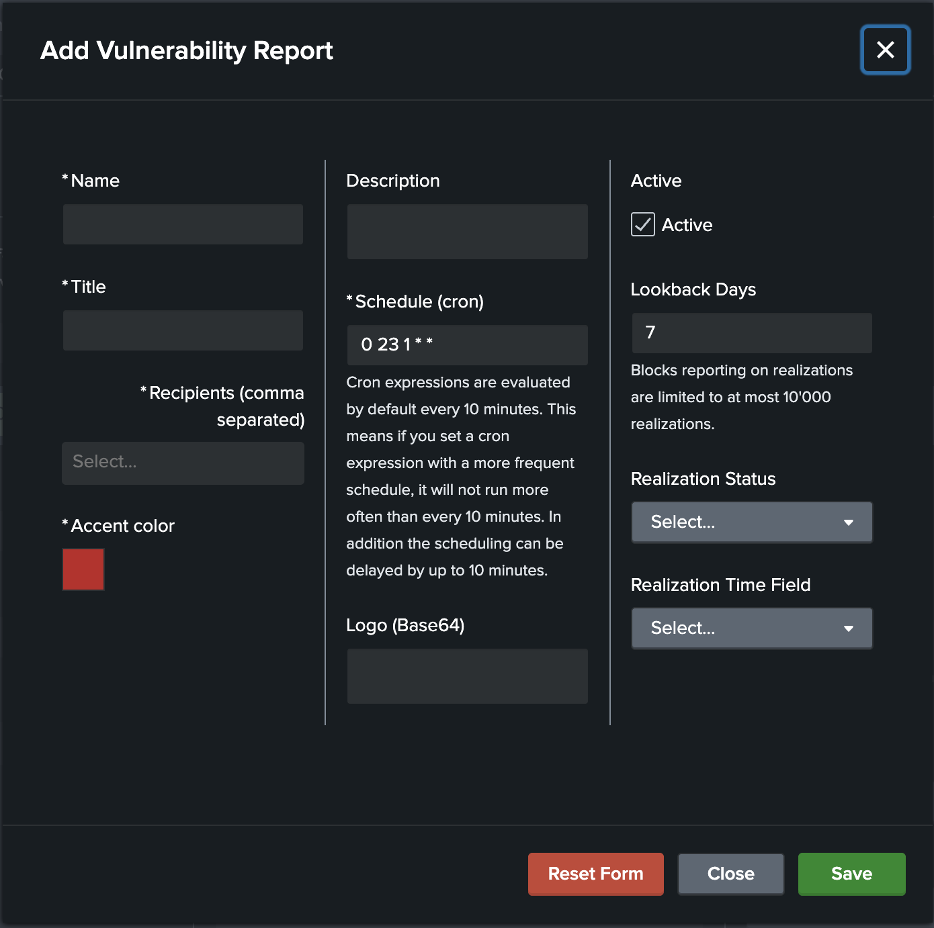Open the Realization Status selector
This screenshot has height=928, width=934.
(751, 522)
